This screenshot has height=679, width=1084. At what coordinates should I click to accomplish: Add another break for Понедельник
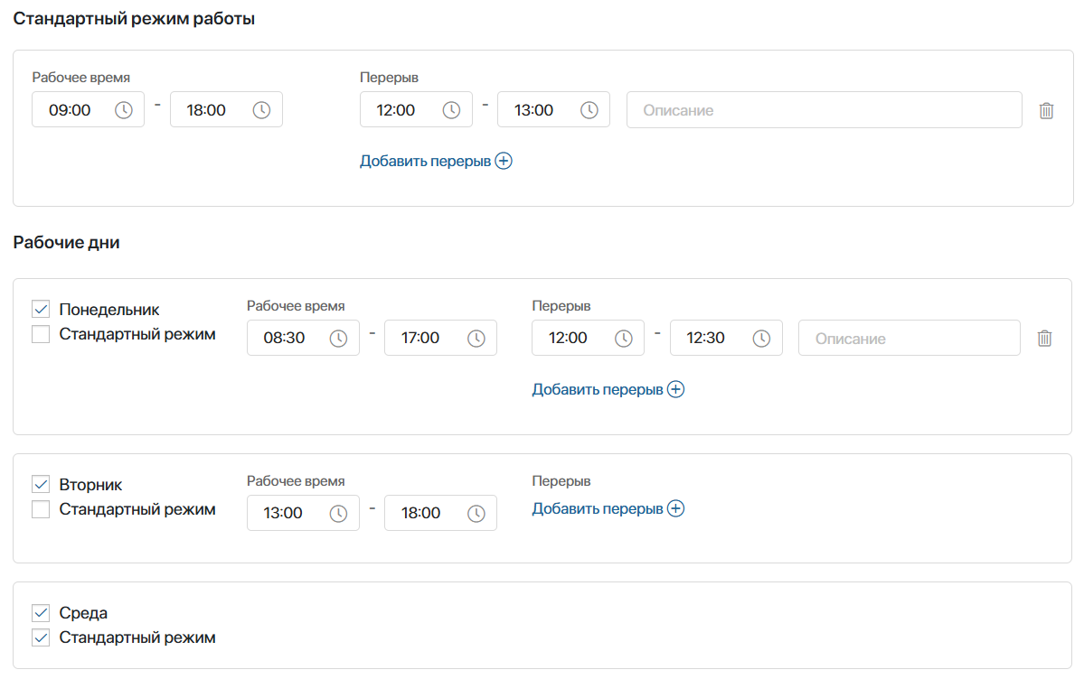[608, 389]
